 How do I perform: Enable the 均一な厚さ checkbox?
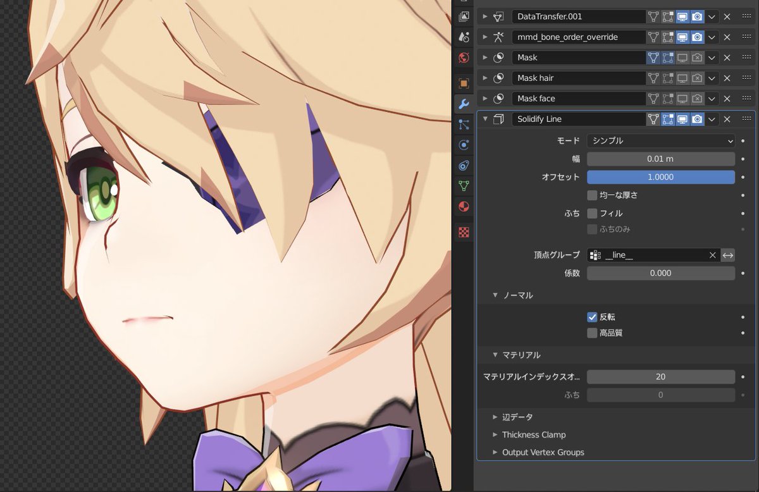click(x=592, y=195)
